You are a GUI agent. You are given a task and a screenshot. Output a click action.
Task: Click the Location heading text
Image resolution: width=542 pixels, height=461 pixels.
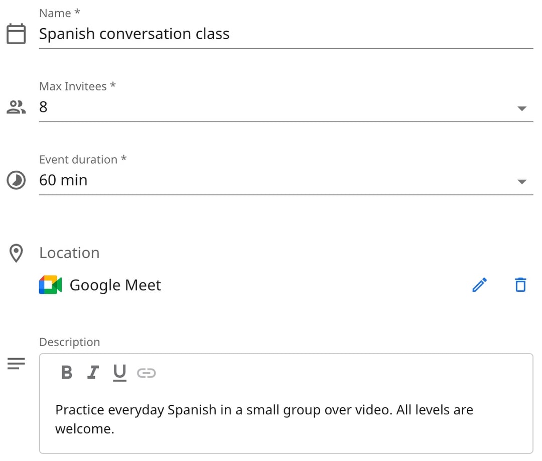coord(69,253)
